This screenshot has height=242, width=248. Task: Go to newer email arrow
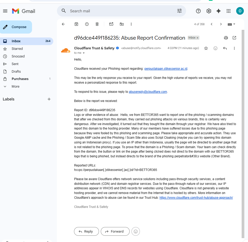point(212,24)
